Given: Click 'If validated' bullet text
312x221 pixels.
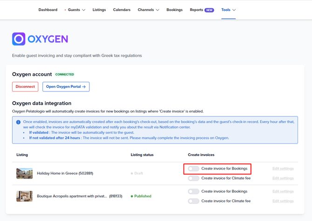Looking at the screenshot, I should 39,132.
